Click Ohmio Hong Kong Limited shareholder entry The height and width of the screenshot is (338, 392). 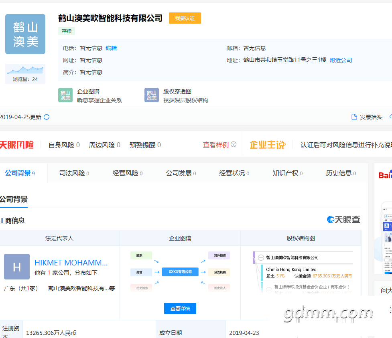click(x=291, y=269)
